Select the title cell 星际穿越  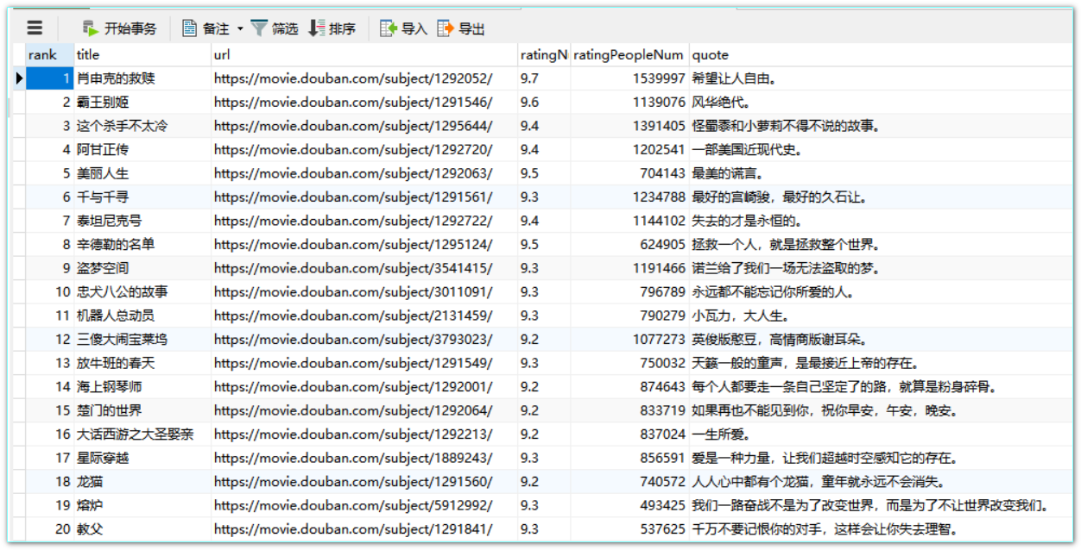[142, 458]
